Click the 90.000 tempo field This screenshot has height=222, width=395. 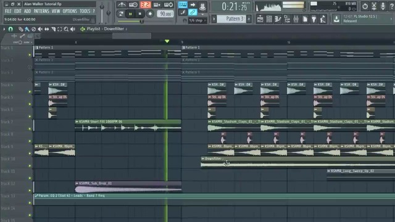165,14
